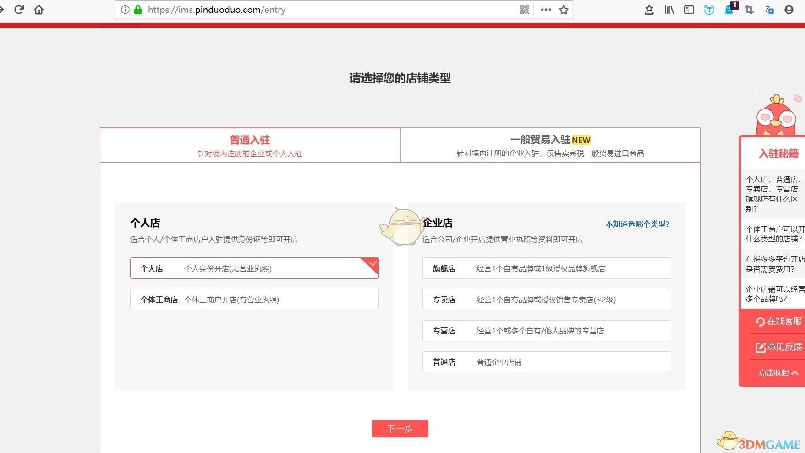Go to the browser home page
This screenshot has height=453, width=805.
tap(39, 10)
